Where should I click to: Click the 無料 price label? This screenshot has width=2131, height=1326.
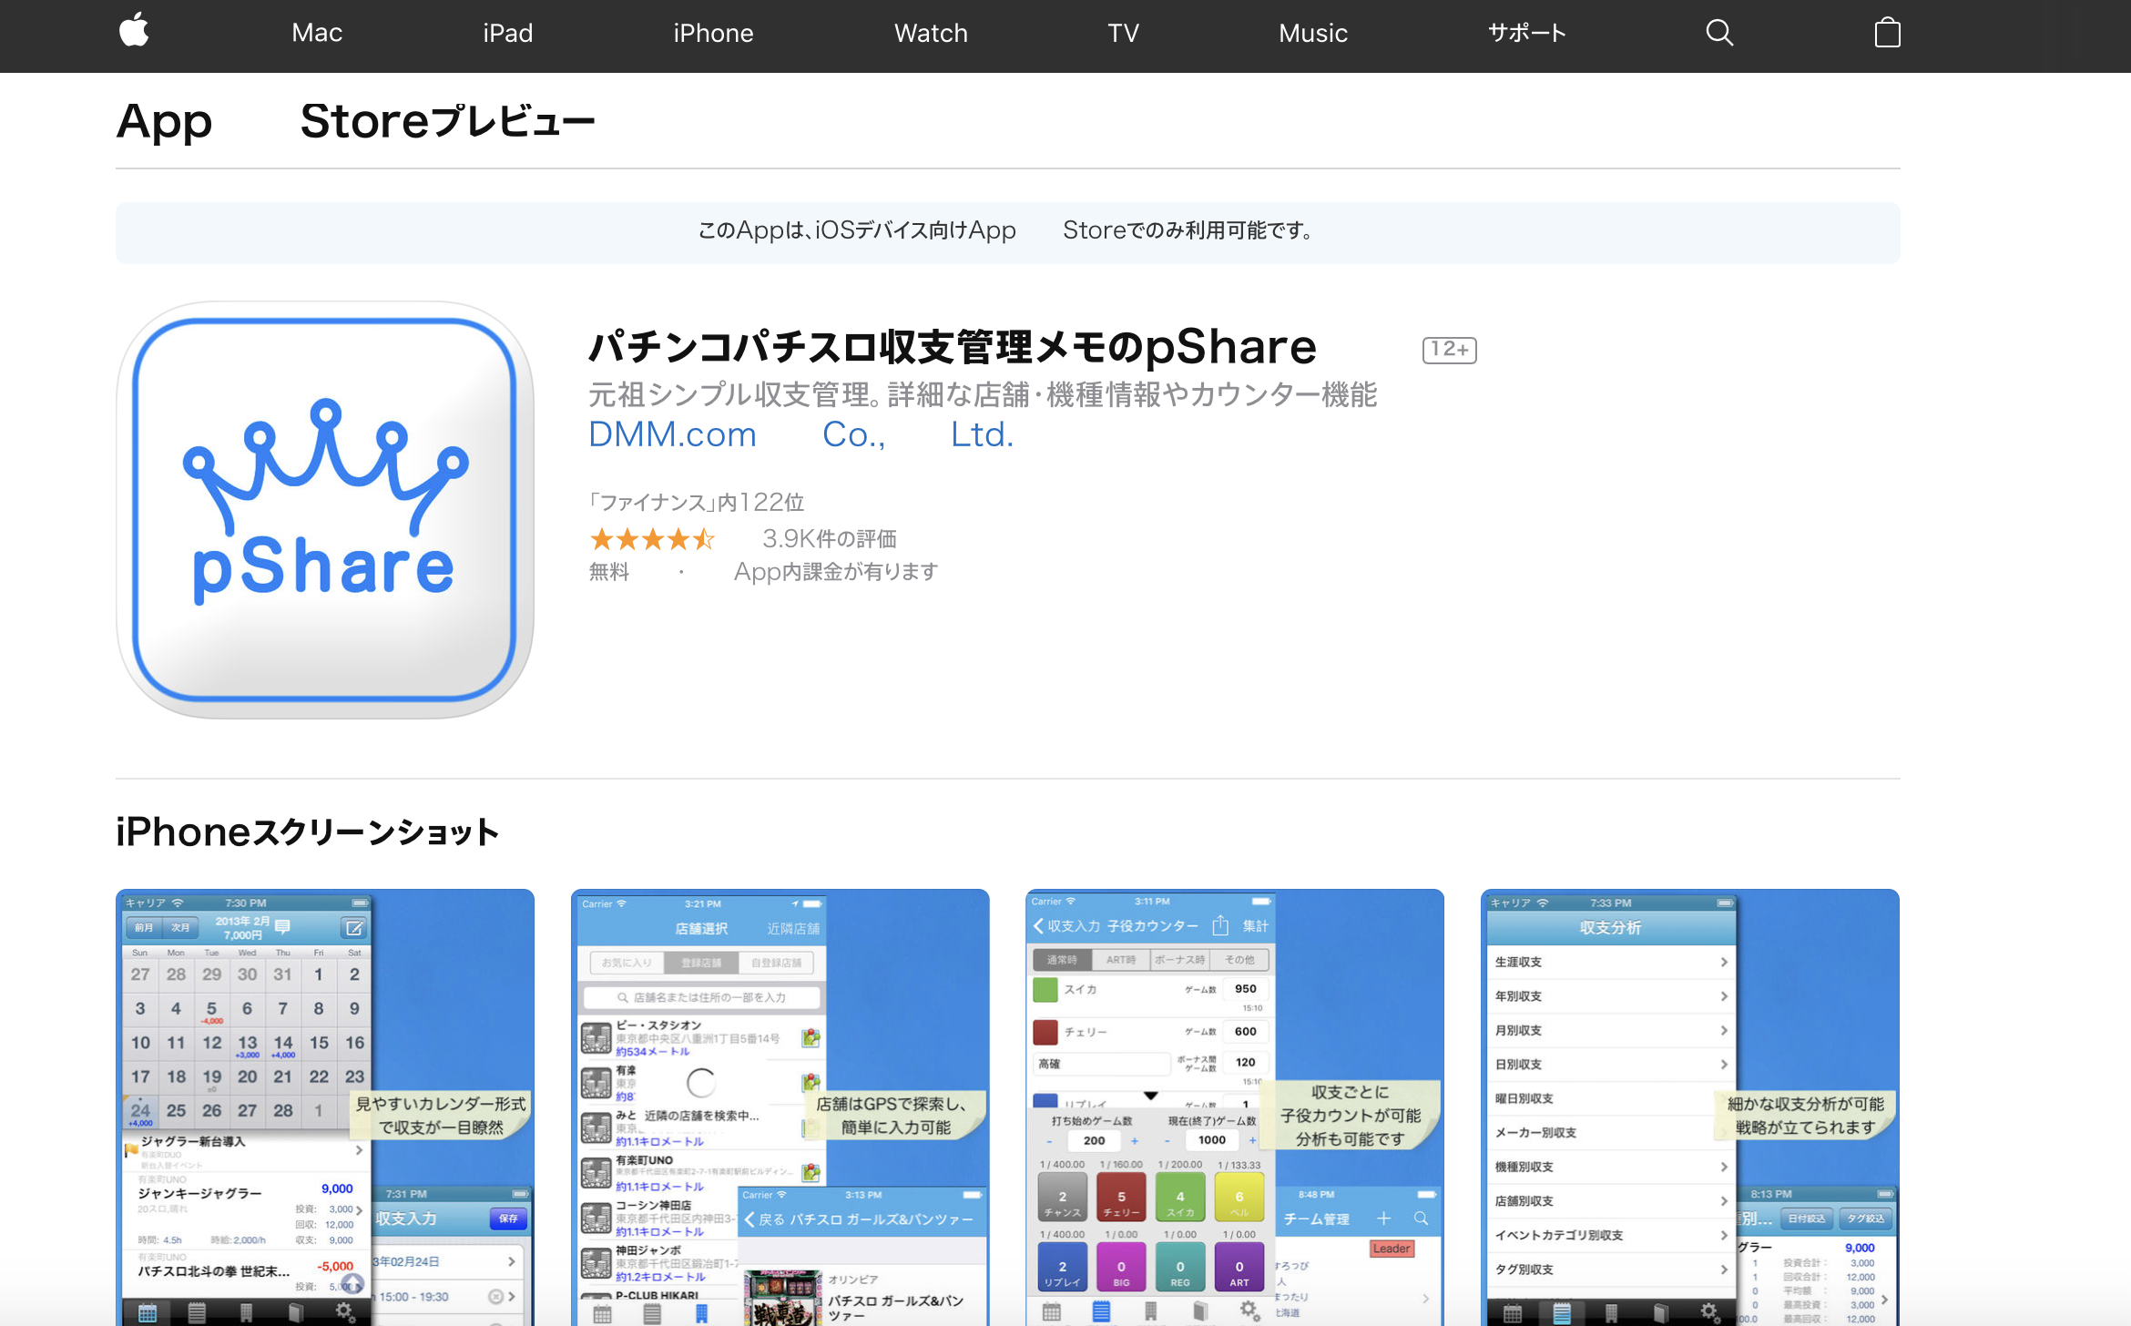coord(608,572)
